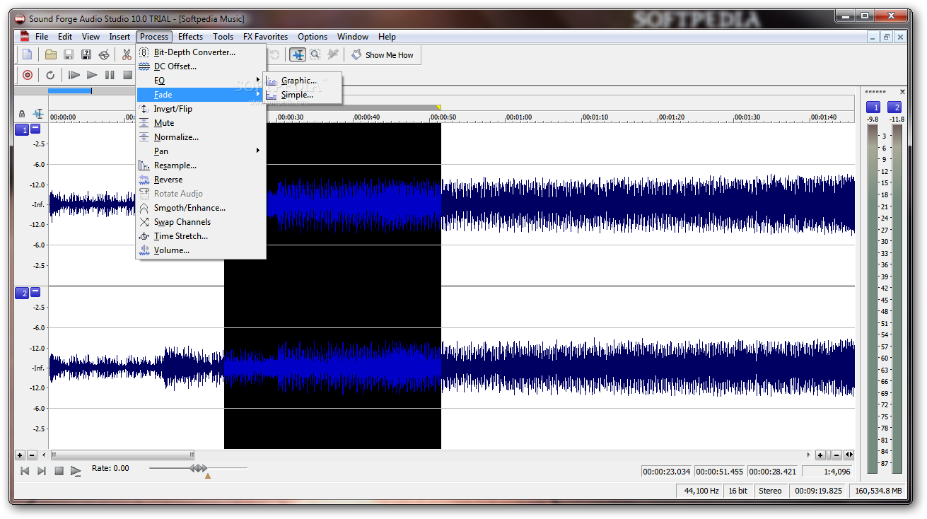
Task: Open the Options menu
Action: pos(313,37)
